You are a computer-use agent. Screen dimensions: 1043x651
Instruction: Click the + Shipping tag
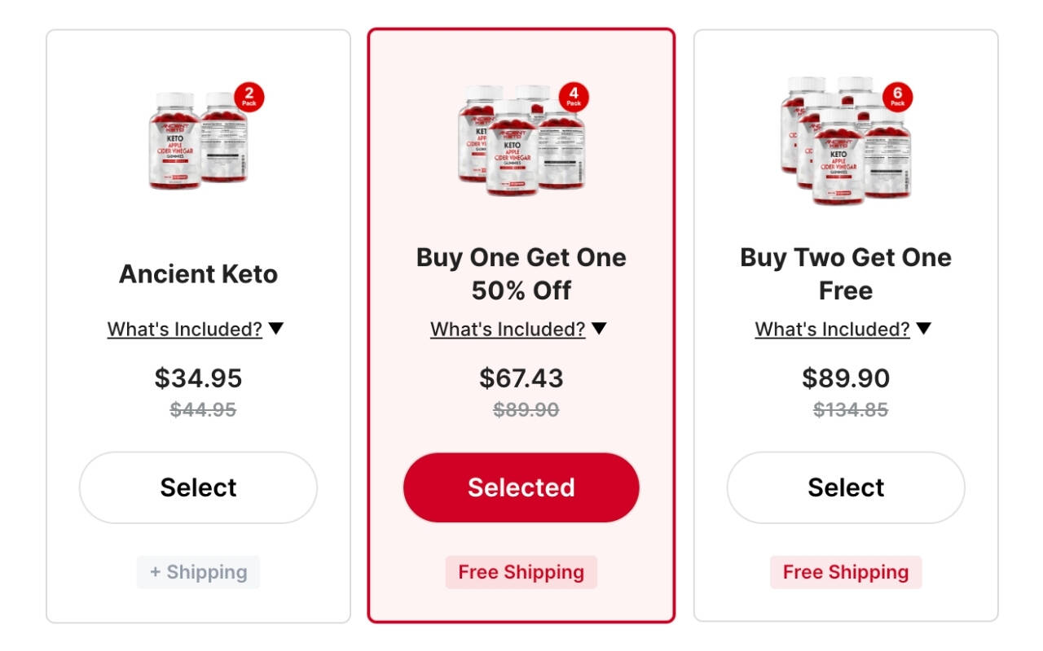point(198,572)
